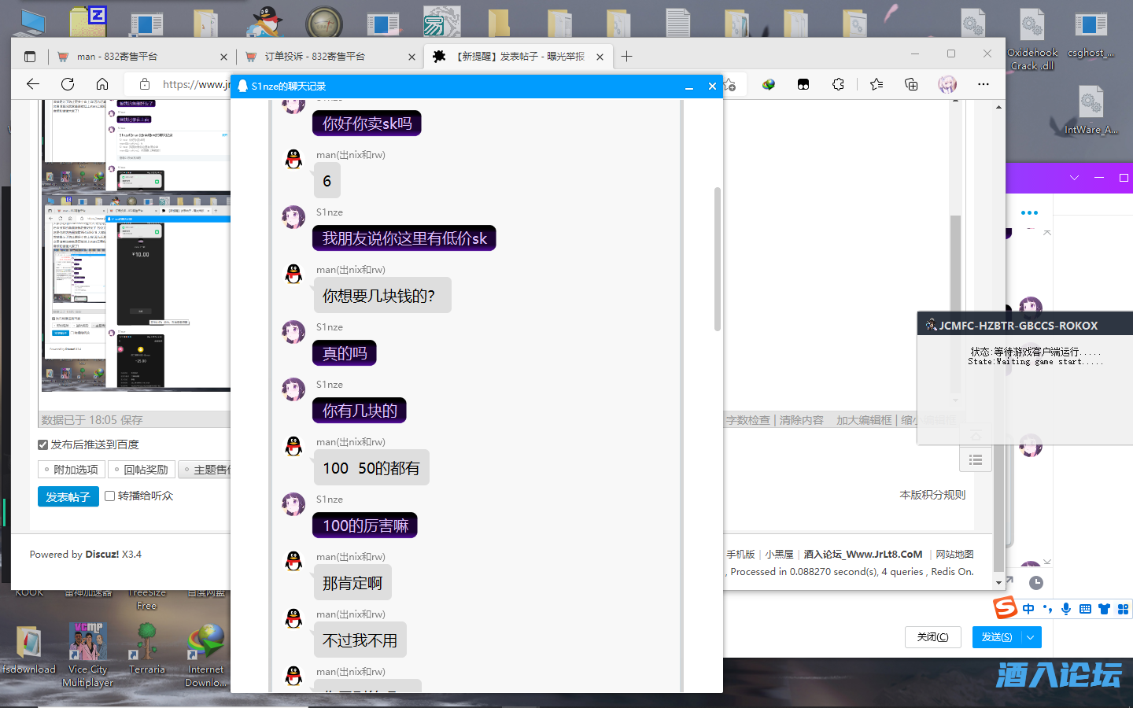Click the 发表帖子 submit button

(68, 496)
